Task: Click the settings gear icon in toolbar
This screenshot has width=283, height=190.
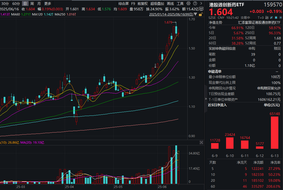Action: (x=188, y=3)
